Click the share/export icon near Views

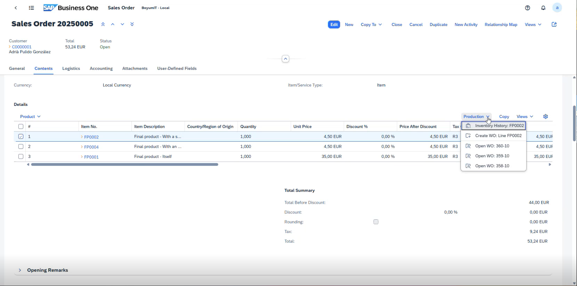click(554, 24)
